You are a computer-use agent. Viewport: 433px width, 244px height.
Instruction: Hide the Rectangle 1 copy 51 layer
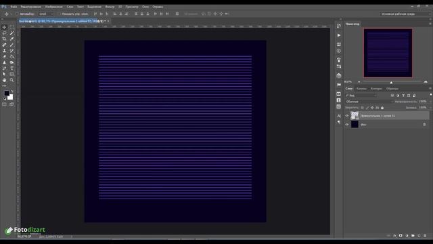tap(347, 116)
